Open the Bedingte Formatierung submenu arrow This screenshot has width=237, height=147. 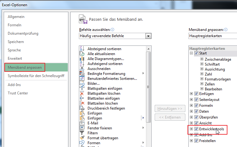(x=143, y=73)
